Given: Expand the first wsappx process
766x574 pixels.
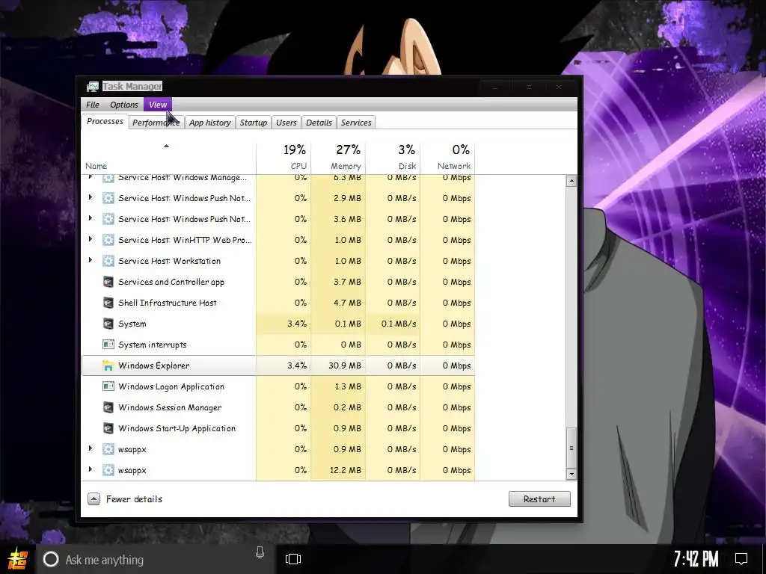Looking at the screenshot, I should [x=91, y=448].
